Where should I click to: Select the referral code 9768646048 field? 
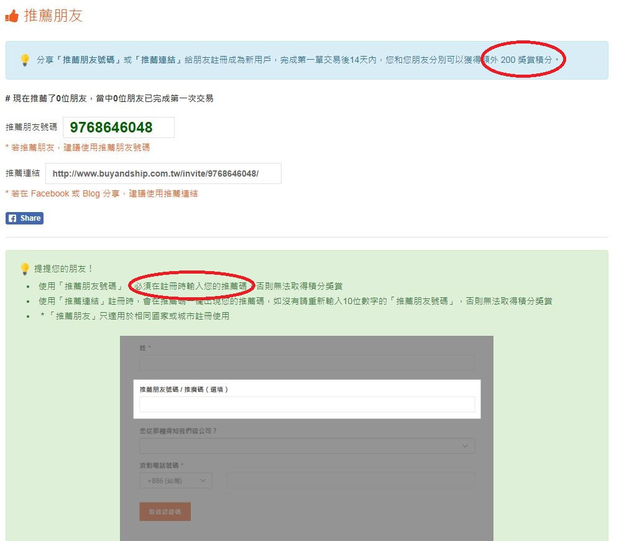(118, 127)
